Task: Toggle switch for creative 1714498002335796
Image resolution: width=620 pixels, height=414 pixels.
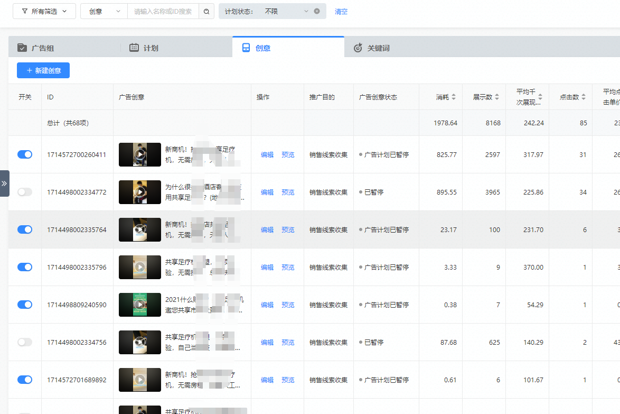Action: (x=24, y=267)
